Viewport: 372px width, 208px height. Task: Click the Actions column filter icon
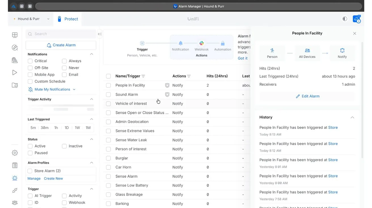tap(189, 76)
